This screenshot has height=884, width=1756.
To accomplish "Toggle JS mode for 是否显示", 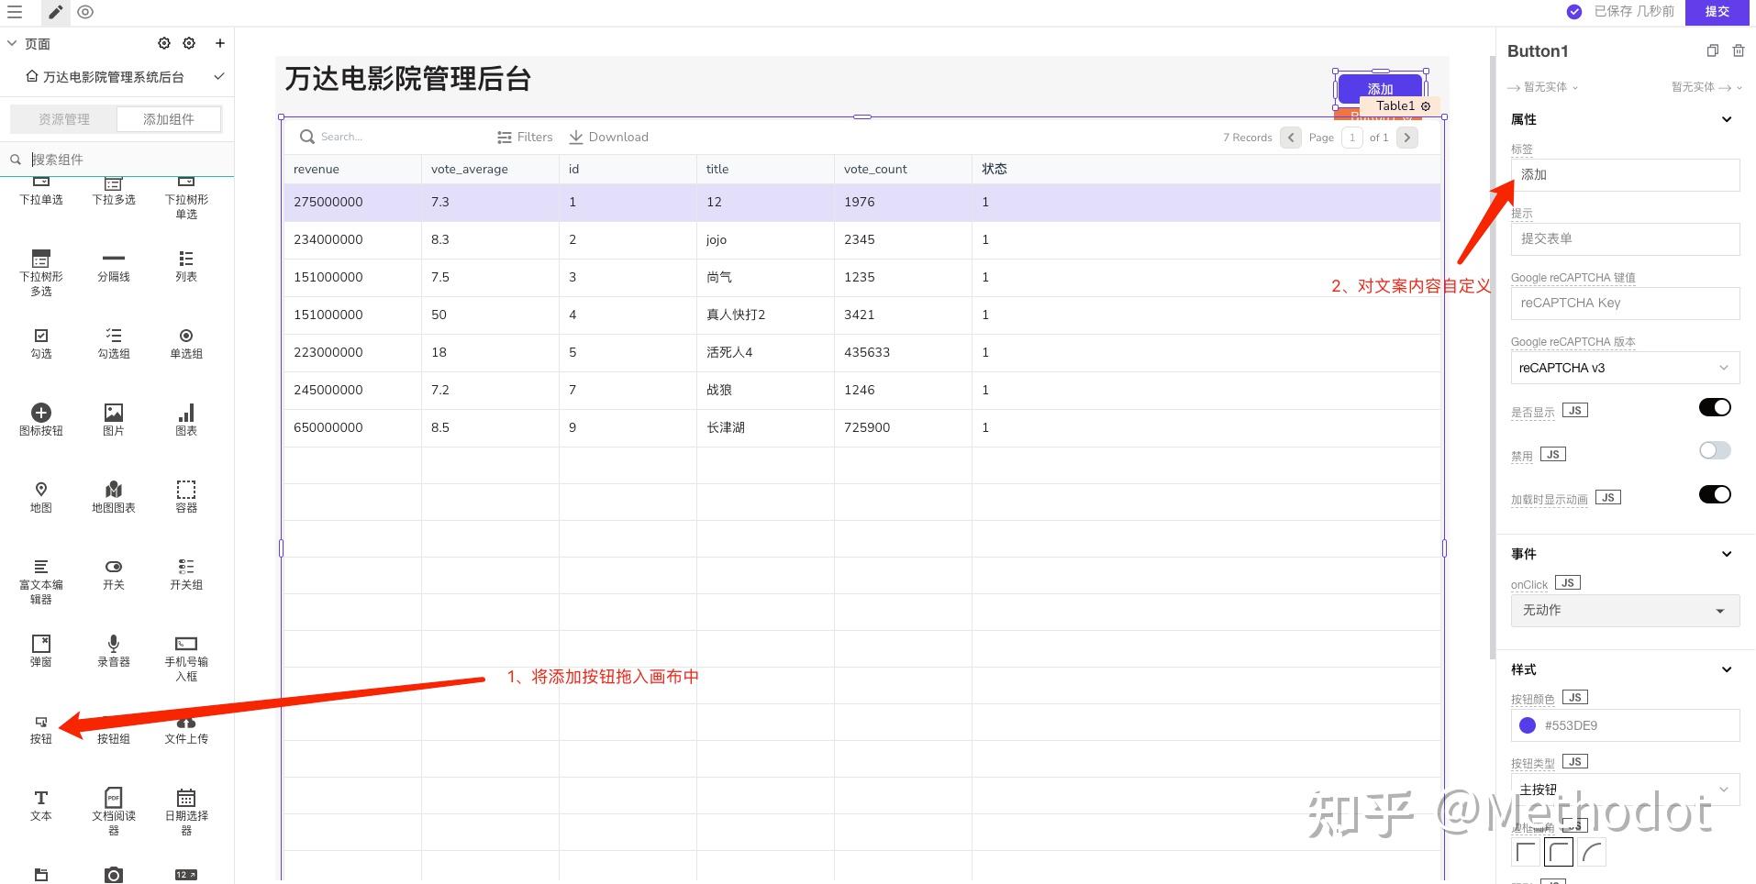I will [1575, 410].
